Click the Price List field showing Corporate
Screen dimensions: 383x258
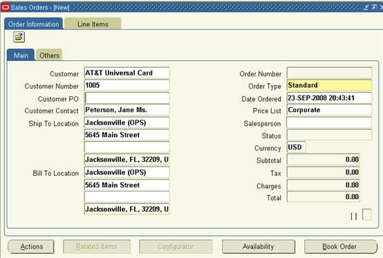pyautogui.click(x=330, y=110)
